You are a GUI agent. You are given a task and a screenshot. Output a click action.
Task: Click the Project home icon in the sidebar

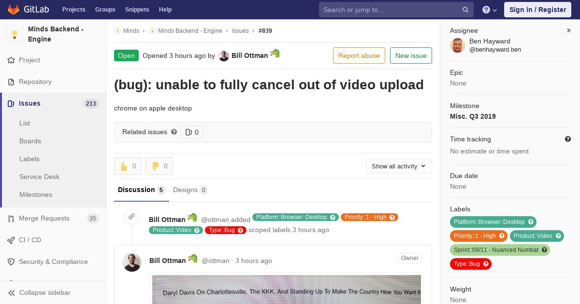11,60
